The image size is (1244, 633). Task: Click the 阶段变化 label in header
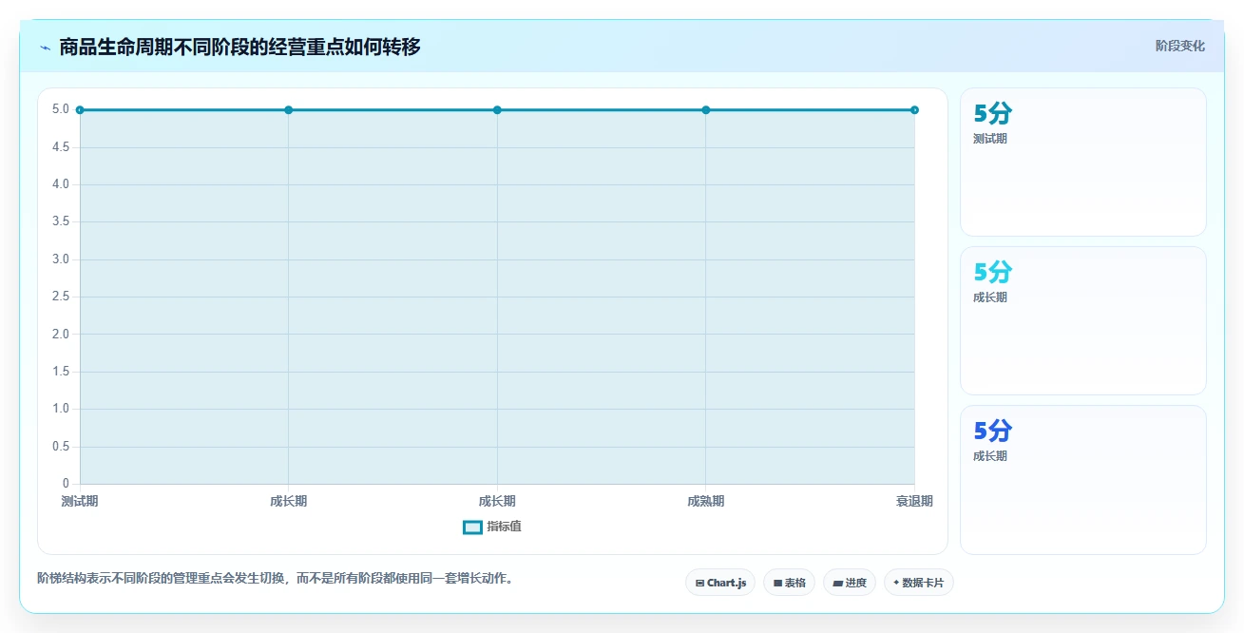pyautogui.click(x=1180, y=46)
